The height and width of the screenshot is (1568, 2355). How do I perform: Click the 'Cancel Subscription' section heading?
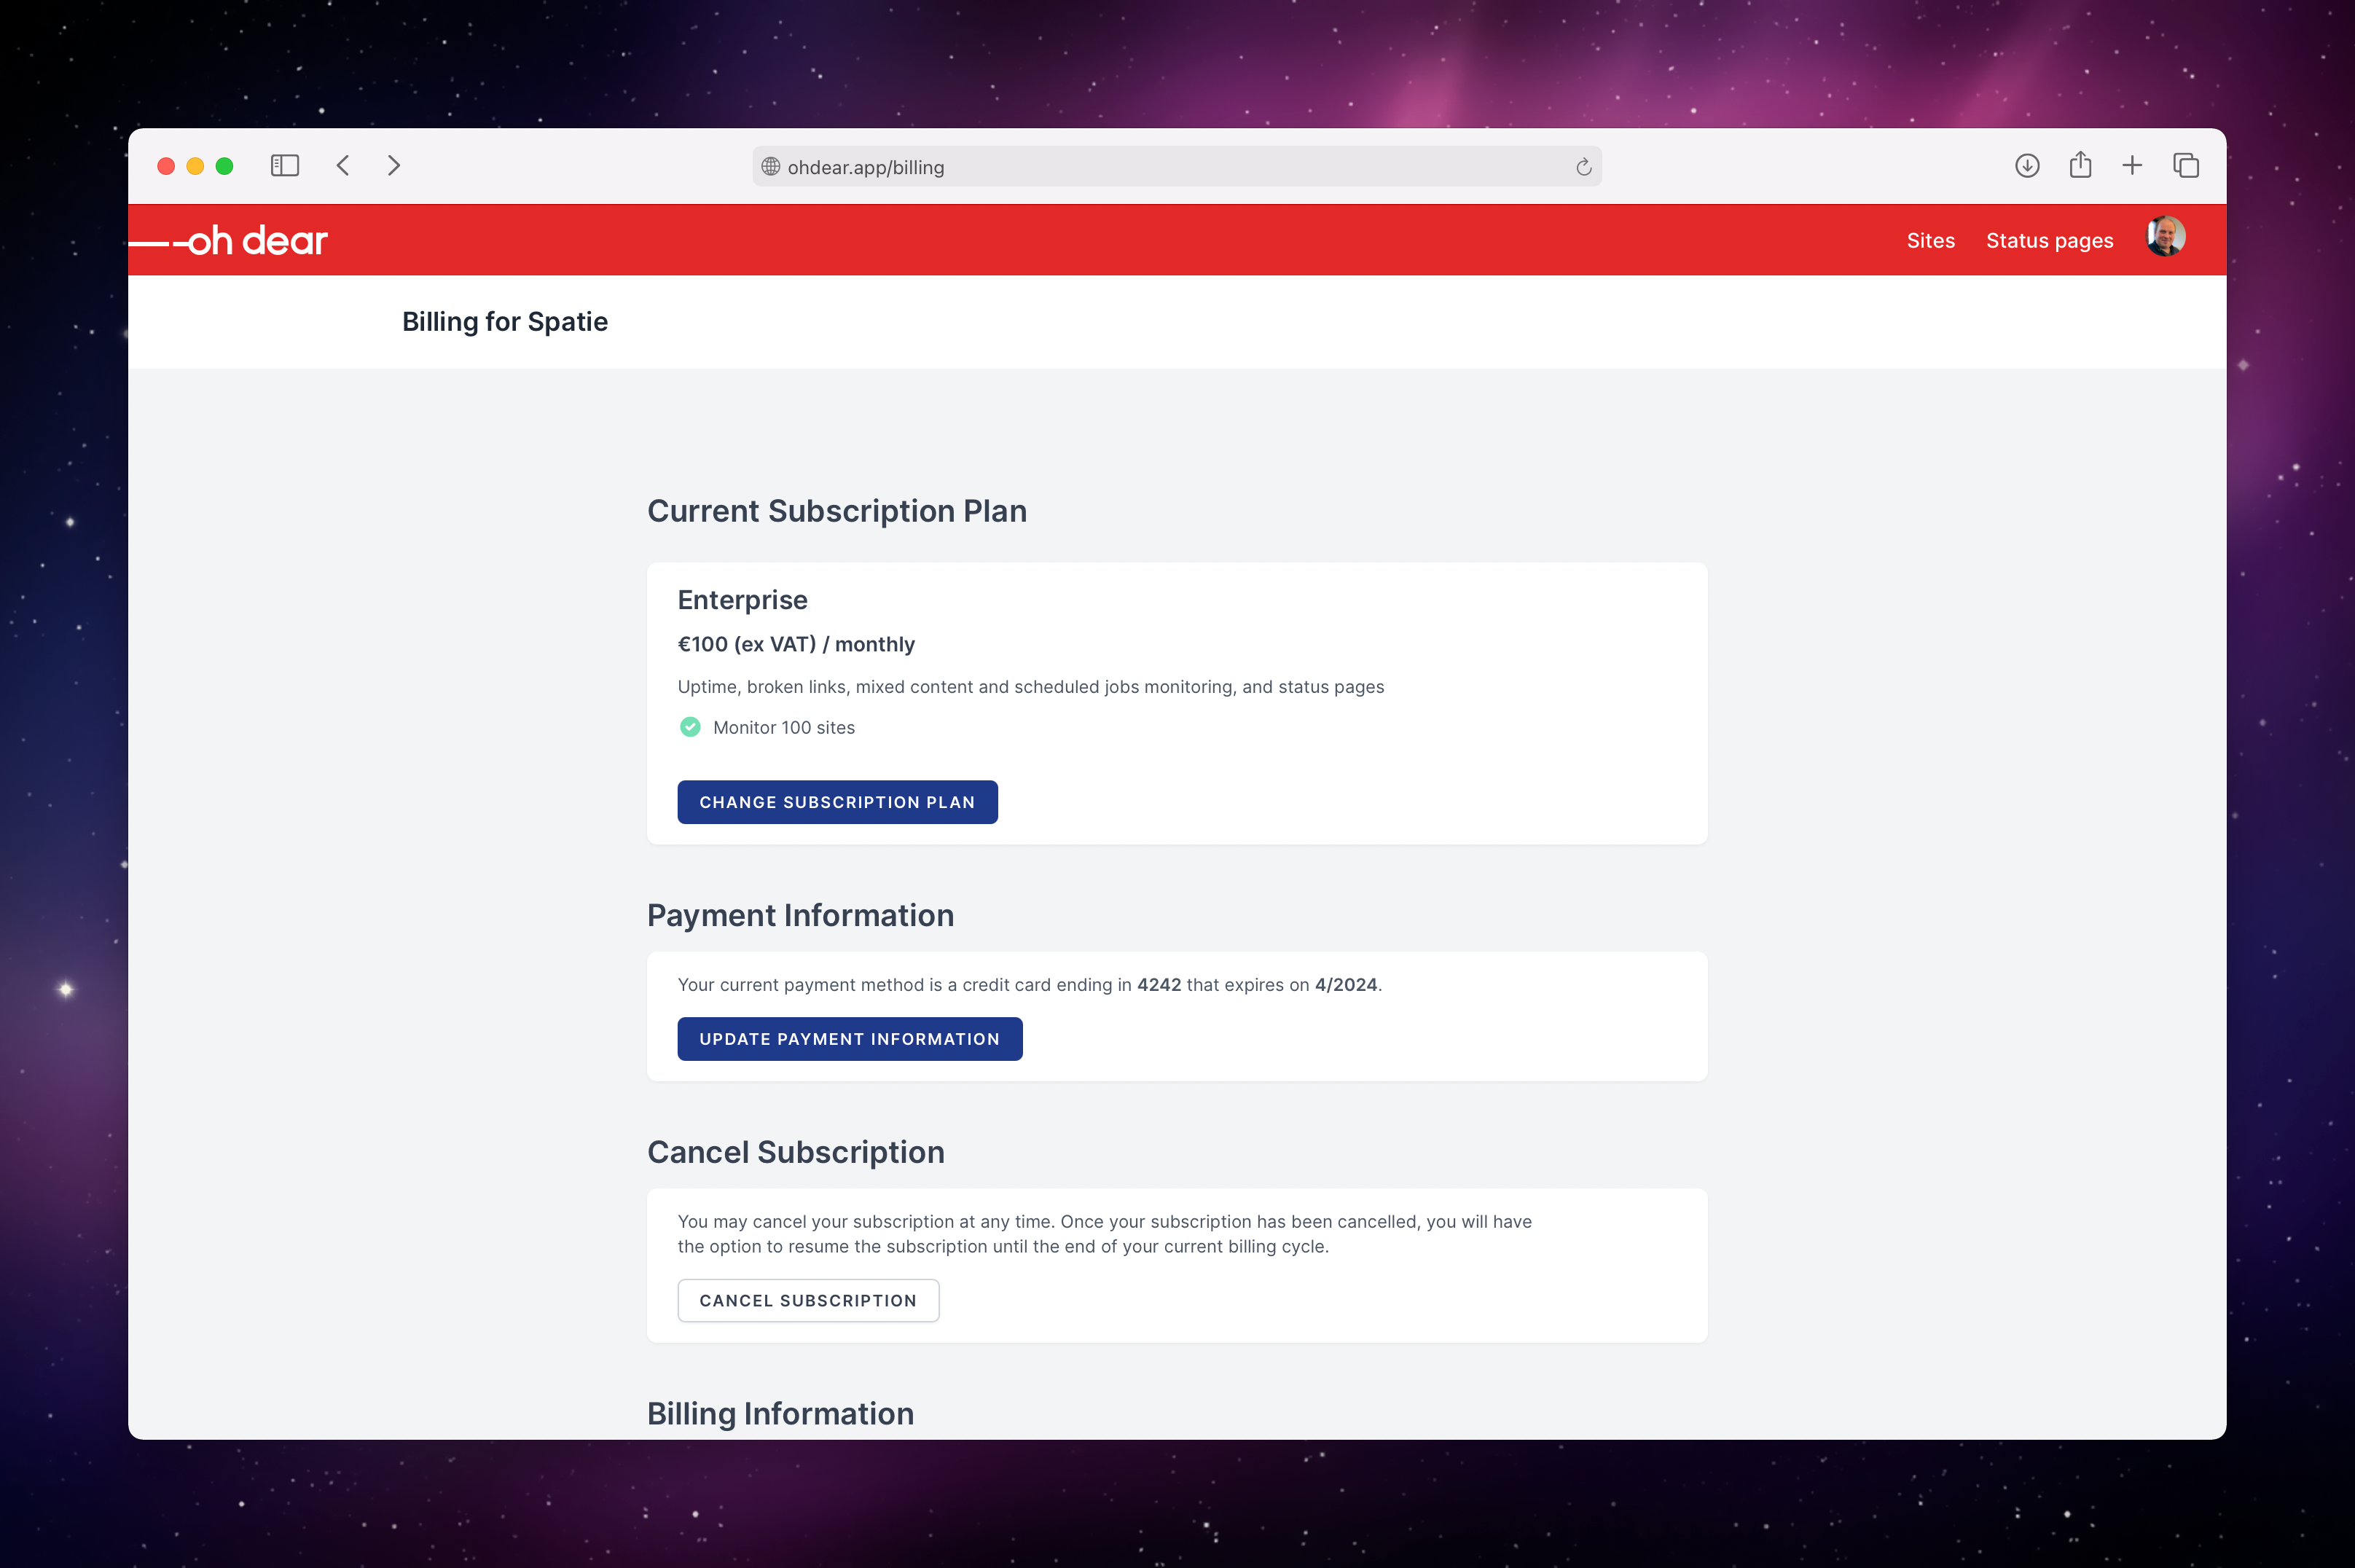(796, 1153)
